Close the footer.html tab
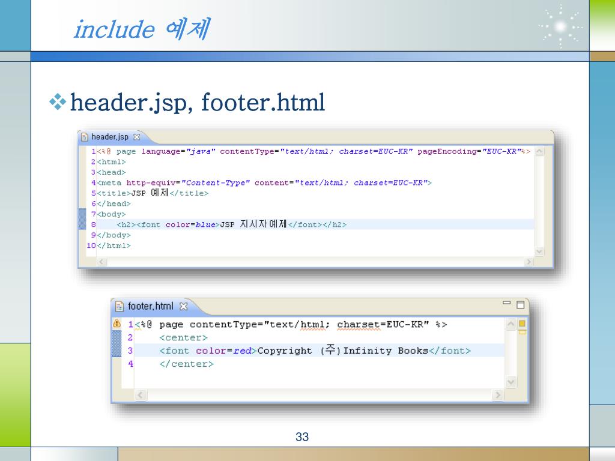Viewport: 615px width, 461px height. pos(183,306)
